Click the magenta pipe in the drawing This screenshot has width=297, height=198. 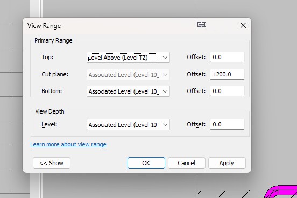pyautogui.click(x=281, y=192)
